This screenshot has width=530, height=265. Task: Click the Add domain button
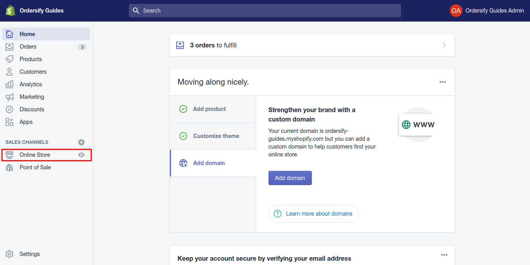(290, 178)
